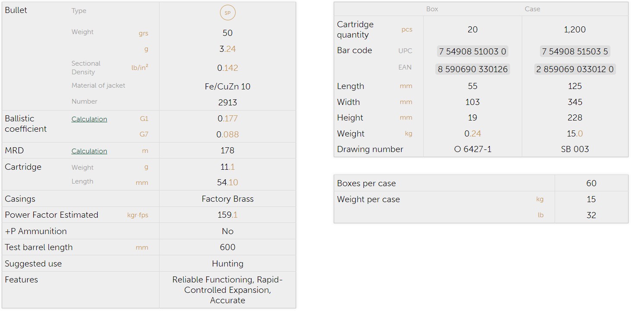Click the Features description text
The image size is (632, 314).
click(x=227, y=290)
